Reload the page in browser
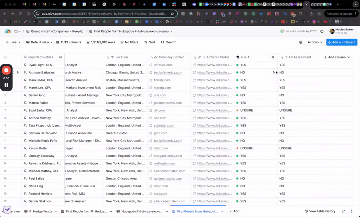360x217 pixels. 20,14
